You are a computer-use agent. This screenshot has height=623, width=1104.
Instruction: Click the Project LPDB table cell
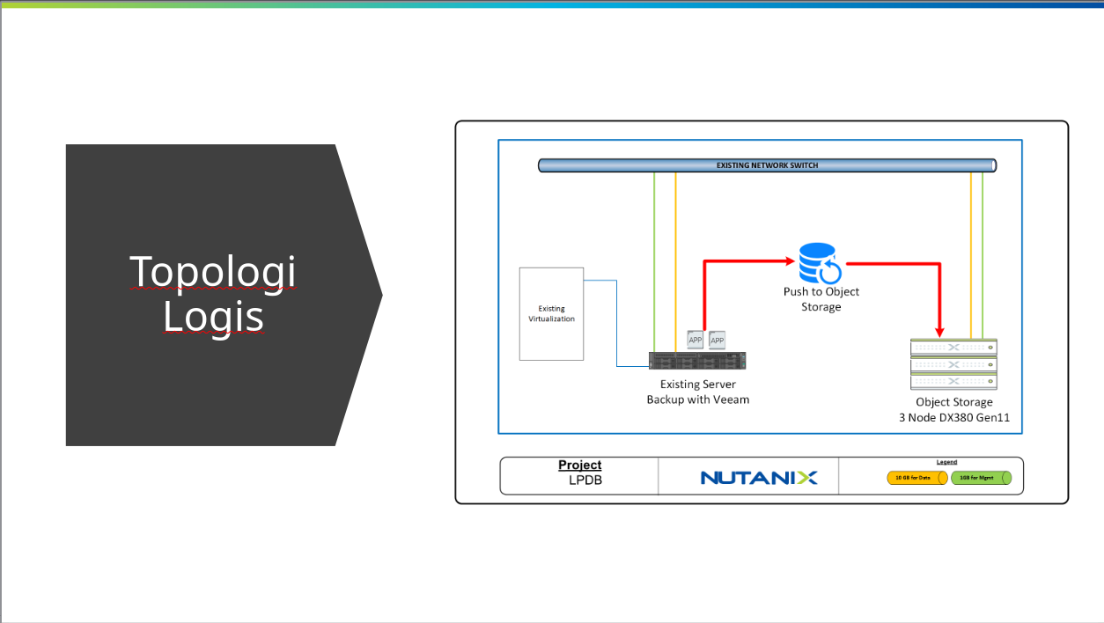[x=579, y=473]
